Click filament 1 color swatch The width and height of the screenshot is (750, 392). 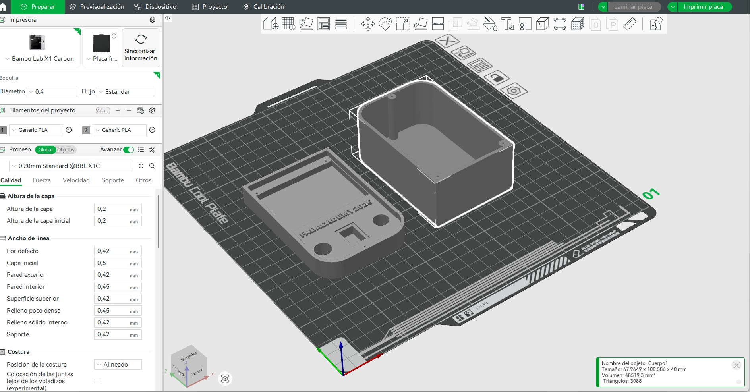tap(3, 130)
